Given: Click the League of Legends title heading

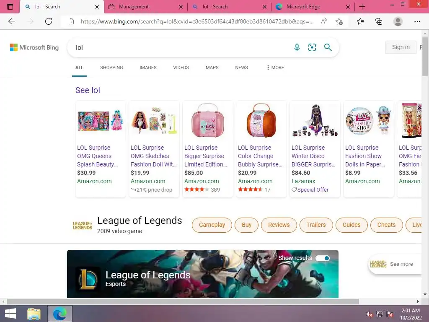Looking at the screenshot, I should [140, 221].
